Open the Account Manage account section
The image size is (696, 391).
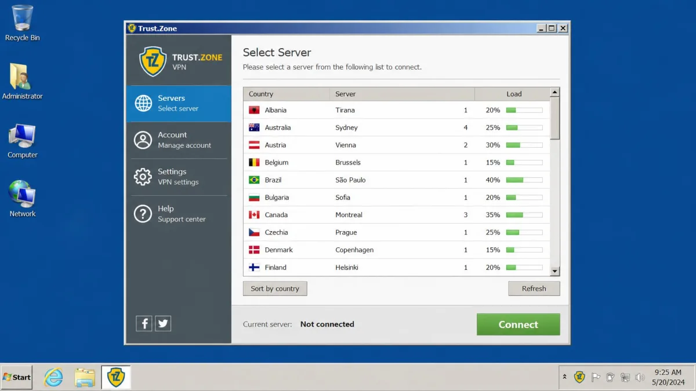pos(179,140)
